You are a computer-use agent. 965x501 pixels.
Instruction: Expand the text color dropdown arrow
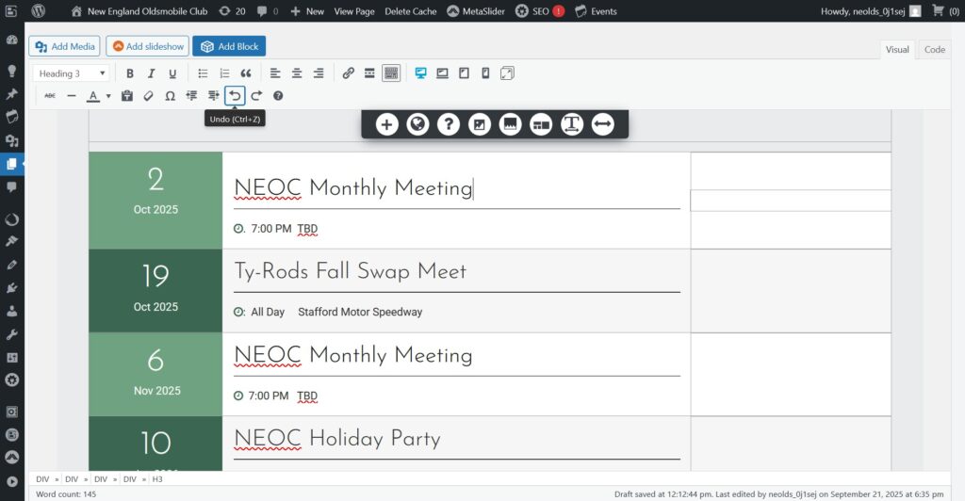(x=108, y=96)
